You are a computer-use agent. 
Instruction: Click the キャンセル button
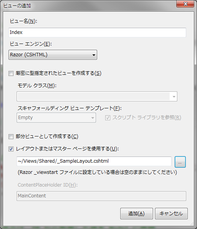[171, 214]
